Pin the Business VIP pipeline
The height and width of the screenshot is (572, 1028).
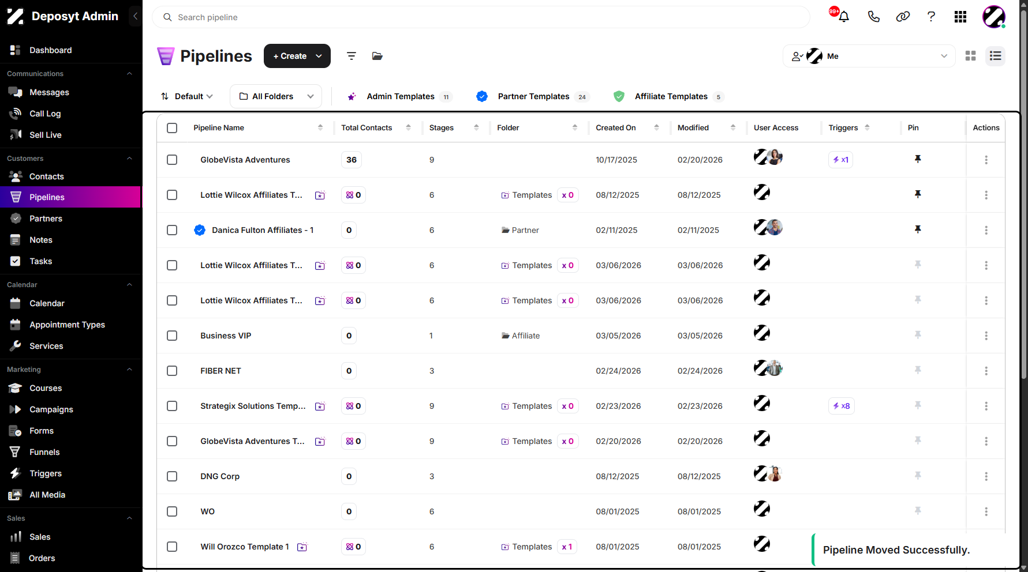coord(918,335)
